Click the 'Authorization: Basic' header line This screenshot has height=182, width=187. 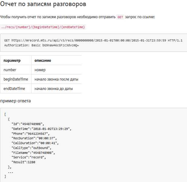tap(42, 45)
